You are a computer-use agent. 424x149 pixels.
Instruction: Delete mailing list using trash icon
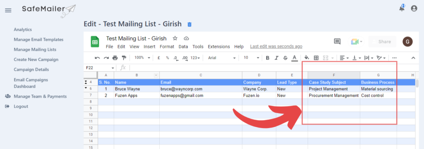[190, 24]
